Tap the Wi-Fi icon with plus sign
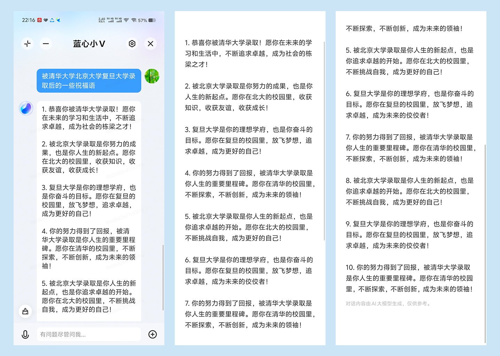 click(126, 20)
